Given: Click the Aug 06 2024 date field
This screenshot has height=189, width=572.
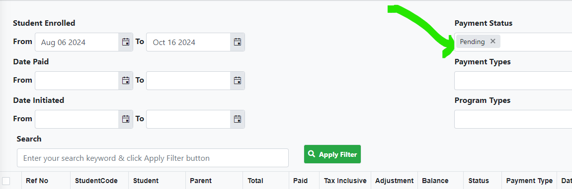Looking at the screenshot, I should tap(77, 42).
